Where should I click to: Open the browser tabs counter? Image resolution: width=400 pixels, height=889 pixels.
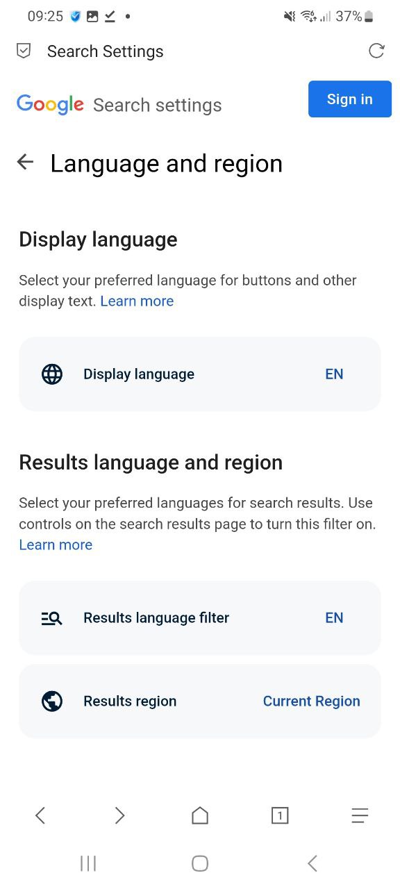point(280,815)
